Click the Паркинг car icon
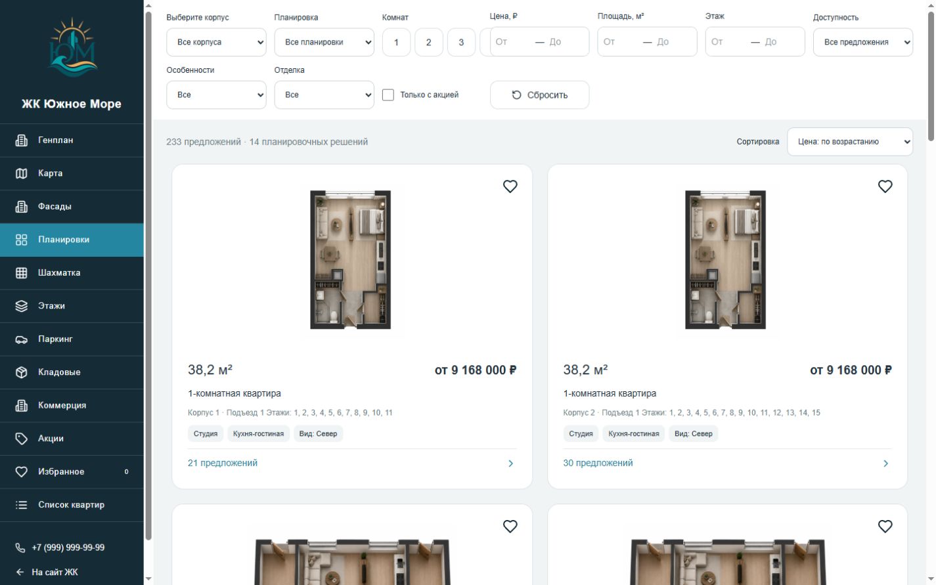The width and height of the screenshot is (936, 585). [x=22, y=339]
